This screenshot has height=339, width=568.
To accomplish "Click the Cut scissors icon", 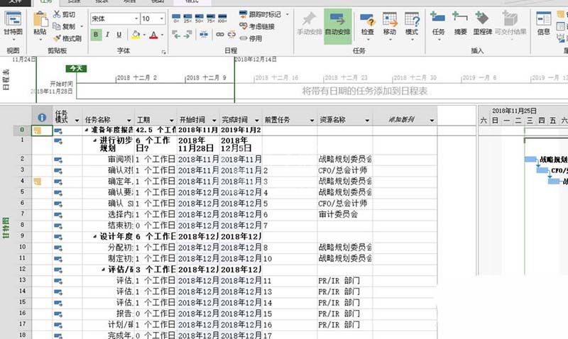I will click(57, 14).
